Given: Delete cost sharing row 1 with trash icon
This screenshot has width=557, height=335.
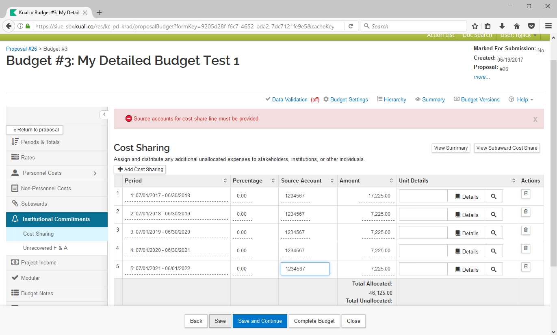Looking at the screenshot, I should click(525, 193).
